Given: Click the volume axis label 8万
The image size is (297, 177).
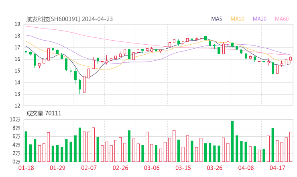Looking at the screenshot, I should (16, 128).
